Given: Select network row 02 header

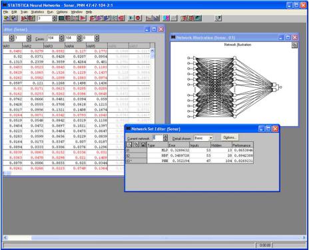Looking at the screenshot, I should click(x=136, y=155).
